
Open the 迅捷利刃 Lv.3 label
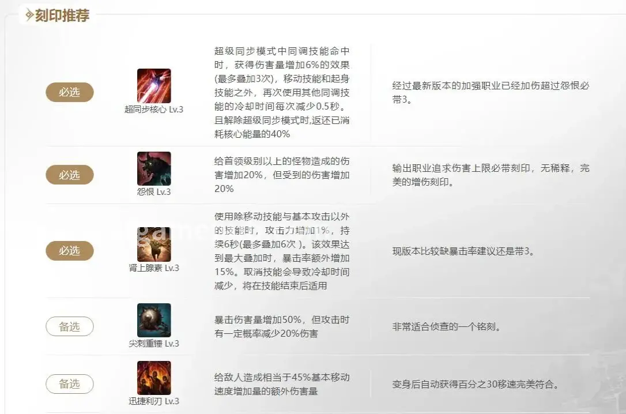point(154,401)
